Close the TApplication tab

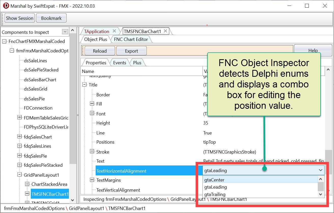pos(114,31)
